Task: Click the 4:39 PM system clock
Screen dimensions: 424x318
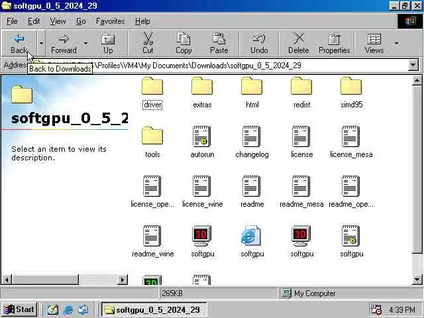Action: coord(402,309)
